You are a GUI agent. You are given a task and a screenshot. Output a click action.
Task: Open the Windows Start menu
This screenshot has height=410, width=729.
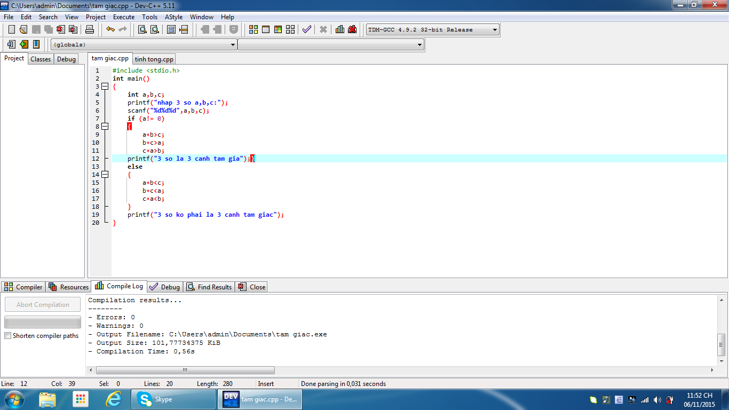click(14, 399)
